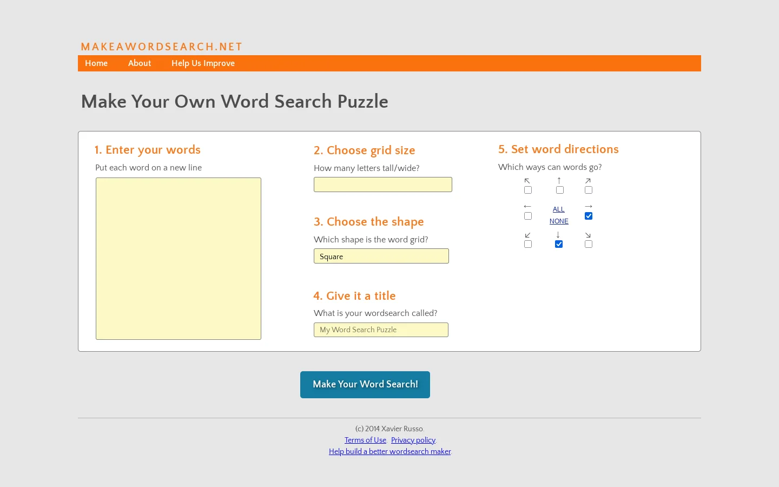Open the Privacy policy link
The height and width of the screenshot is (487, 779).
click(413, 440)
